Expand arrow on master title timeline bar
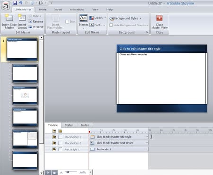Screen dimensions: 213x175 point(147,137)
